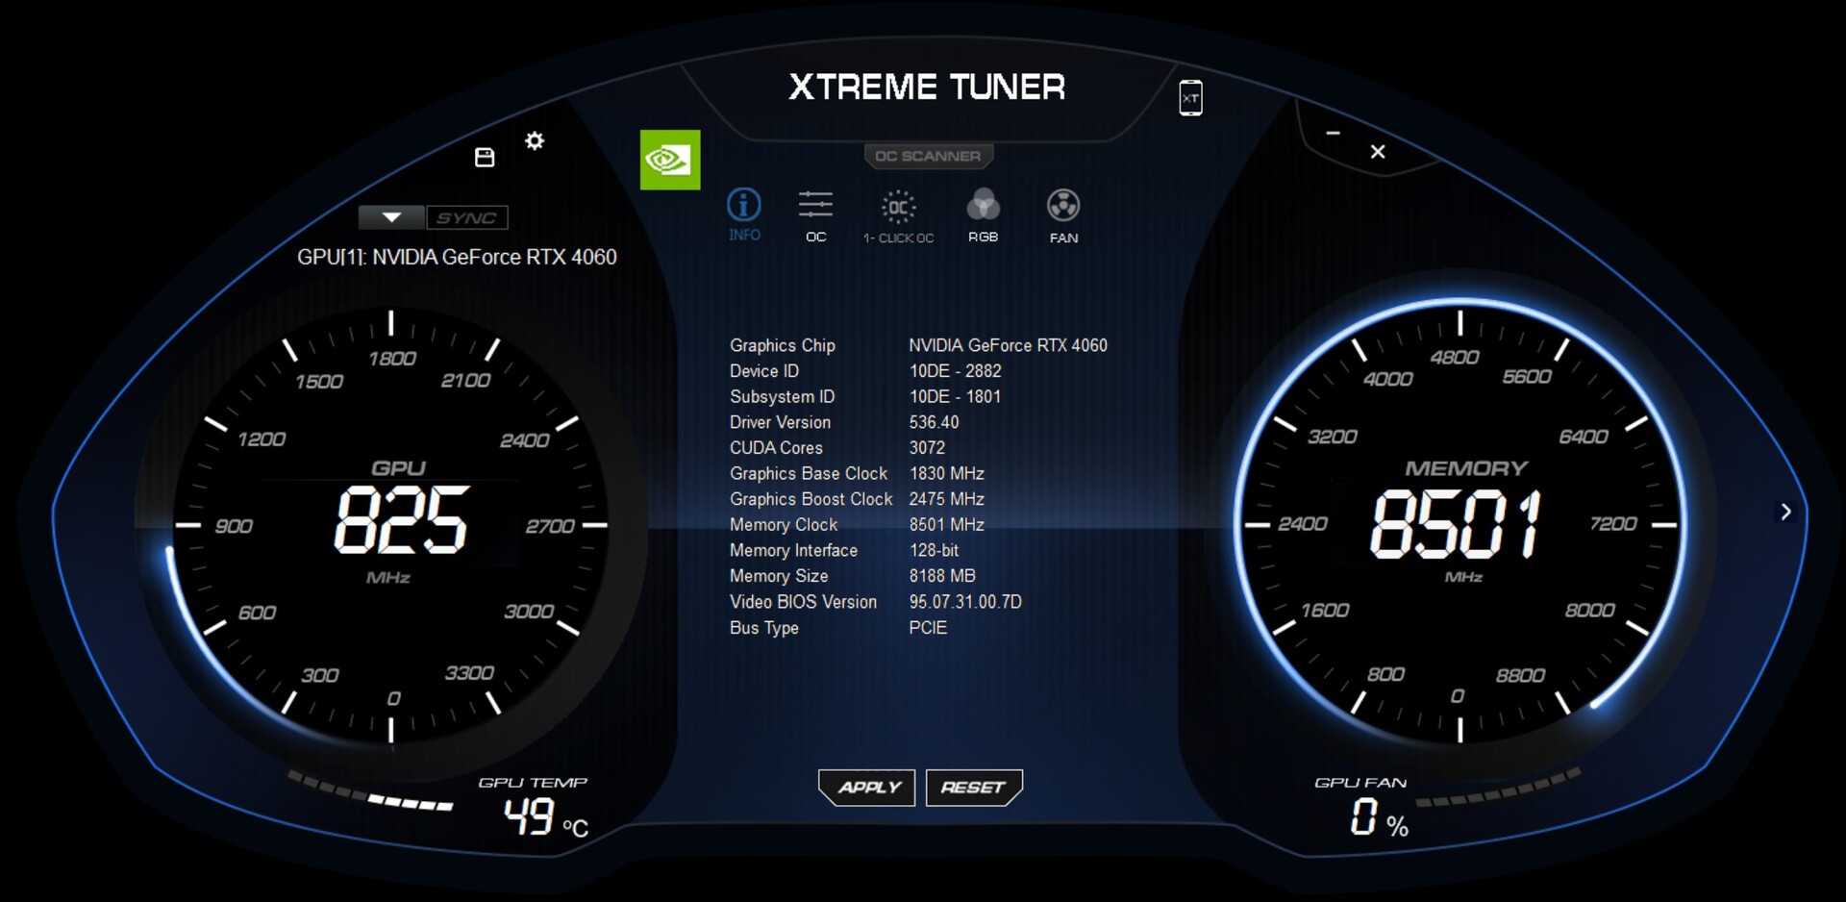Click the MEMORY gauge label
1846x902 pixels.
pyautogui.click(x=1466, y=468)
